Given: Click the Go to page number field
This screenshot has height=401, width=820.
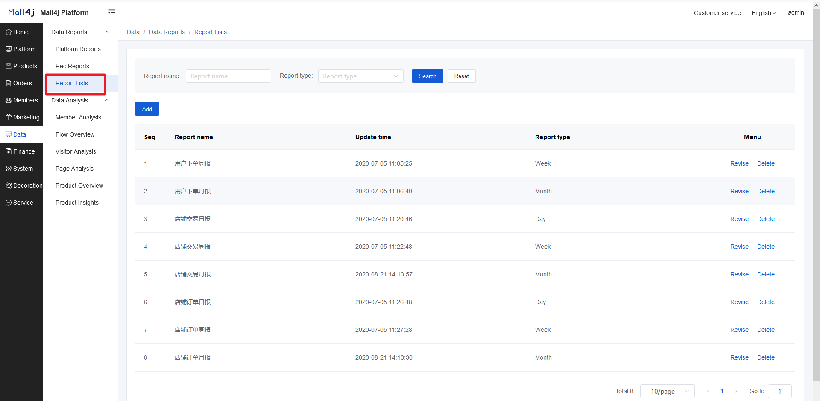Looking at the screenshot, I should (780, 391).
